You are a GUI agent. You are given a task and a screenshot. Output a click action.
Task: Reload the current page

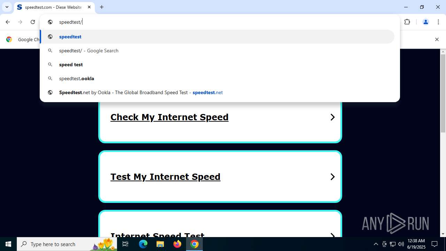pos(33,22)
